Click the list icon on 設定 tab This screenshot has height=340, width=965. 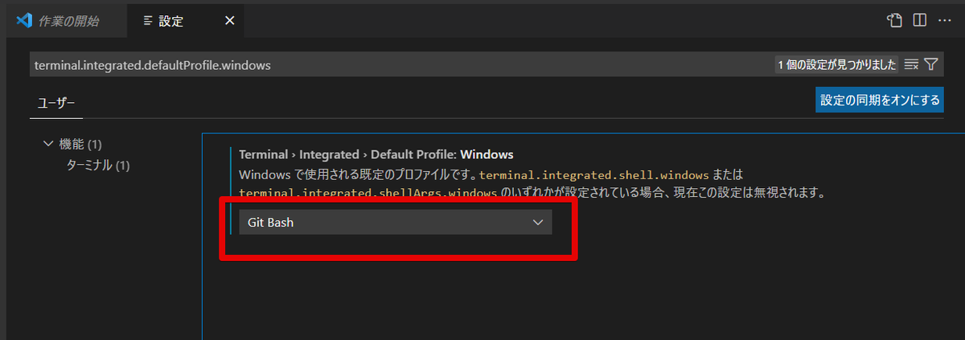pyautogui.click(x=147, y=21)
